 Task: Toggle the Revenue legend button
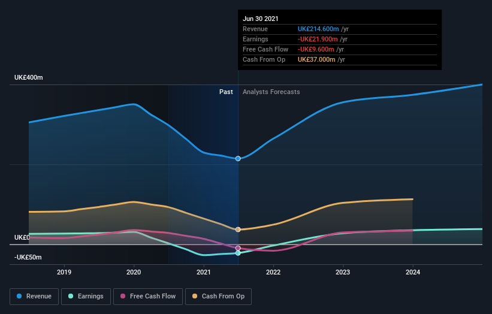tap(34, 297)
